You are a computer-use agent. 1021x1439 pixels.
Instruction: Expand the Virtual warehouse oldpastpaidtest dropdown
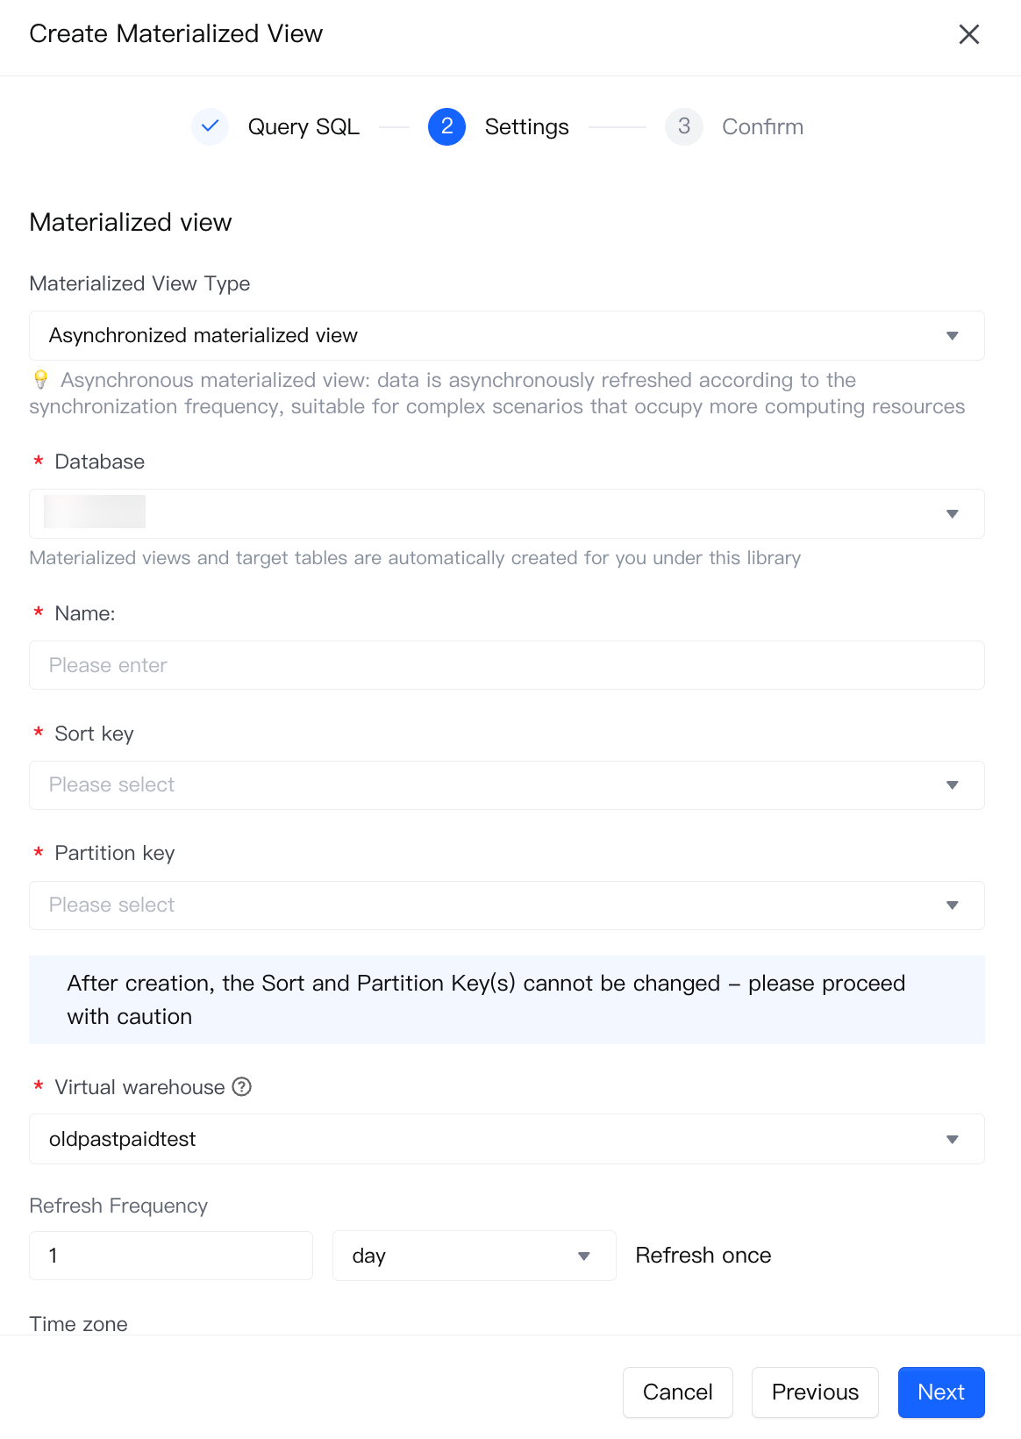tap(506, 1139)
